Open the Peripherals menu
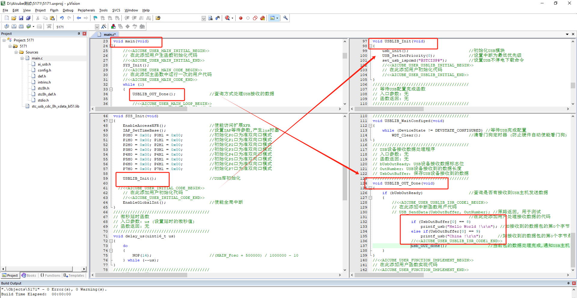The width and height of the screenshot is (577, 298). tap(86, 10)
